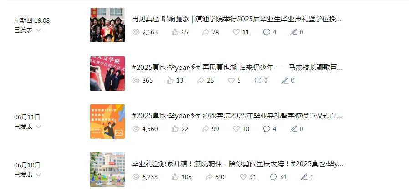Expand 已发表 dropdown under 星期四 19:08

(38, 30)
